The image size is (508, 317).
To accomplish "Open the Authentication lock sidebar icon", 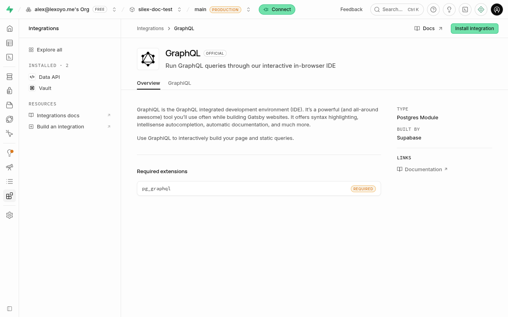I will point(10,91).
